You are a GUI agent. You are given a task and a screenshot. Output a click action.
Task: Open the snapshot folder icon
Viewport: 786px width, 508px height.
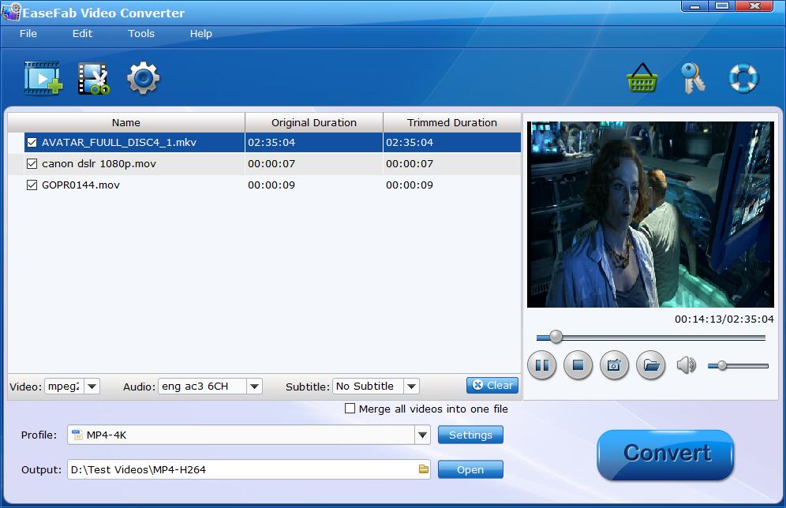click(651, 365)
